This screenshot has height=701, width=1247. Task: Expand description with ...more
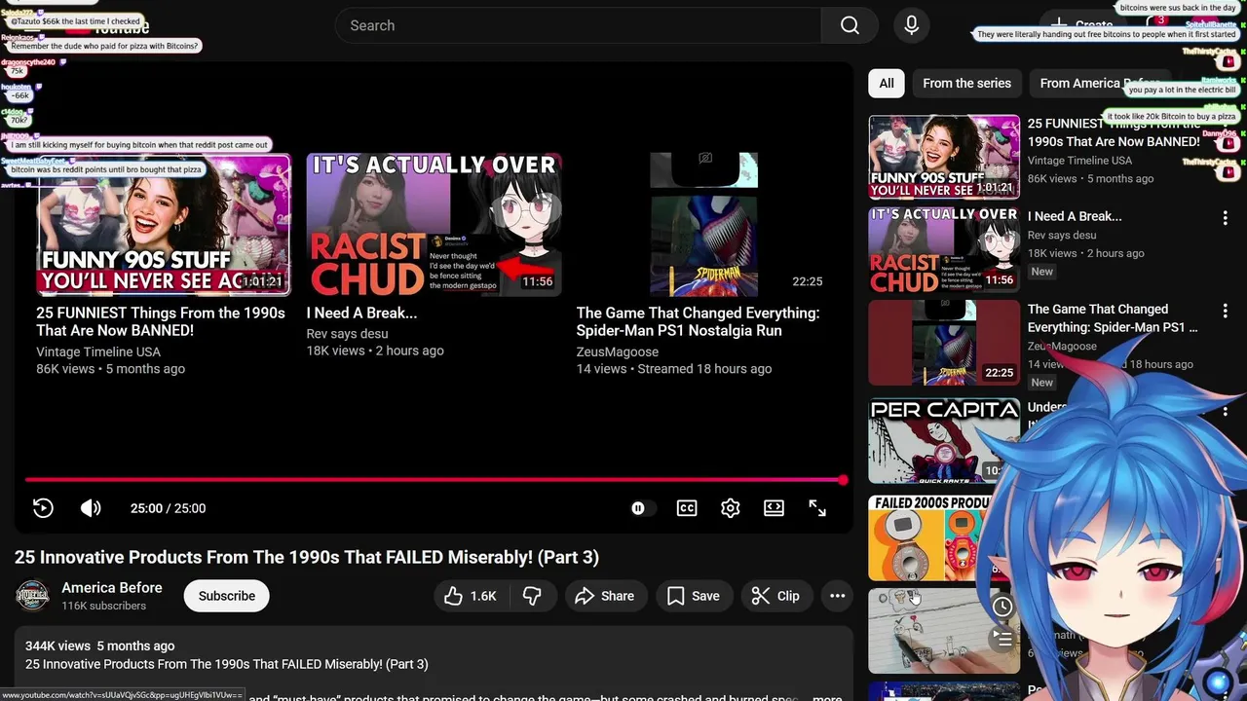[827, 697]
